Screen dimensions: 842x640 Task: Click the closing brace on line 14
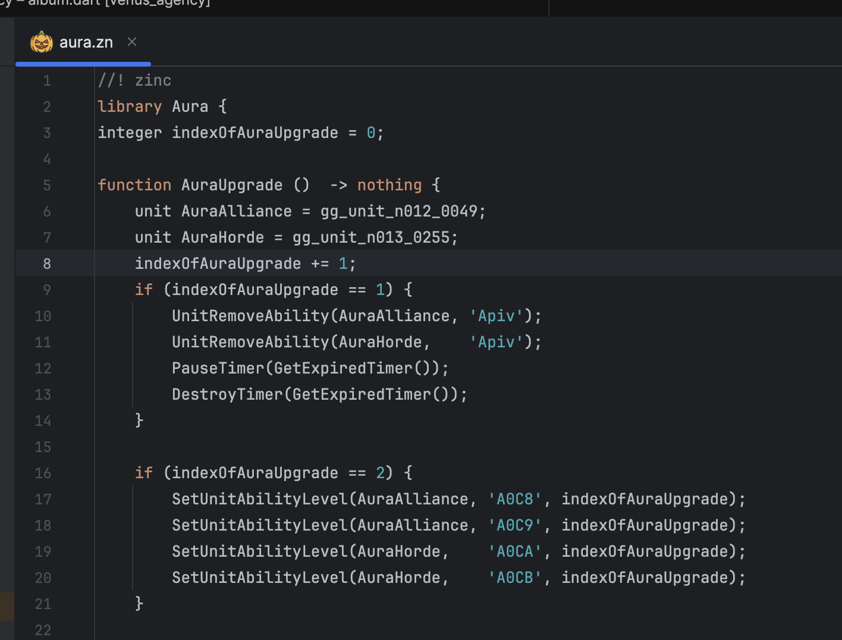[x=139, y=421]
